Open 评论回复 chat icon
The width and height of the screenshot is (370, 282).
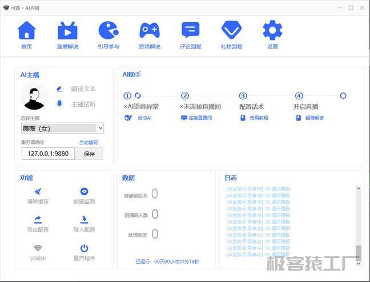(x=190, y=31)
